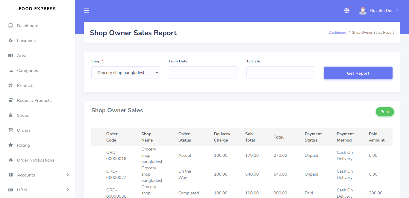
Task: Click the Accounts grid icon
Action: coord(11,175)
